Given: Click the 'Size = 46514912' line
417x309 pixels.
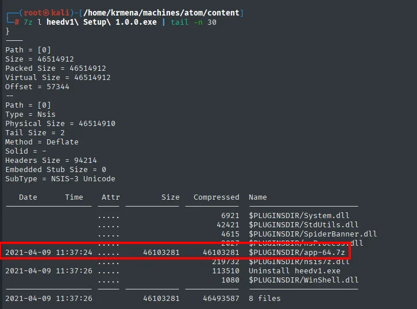Looking at the screenshot, I should [x=40, y=59].
